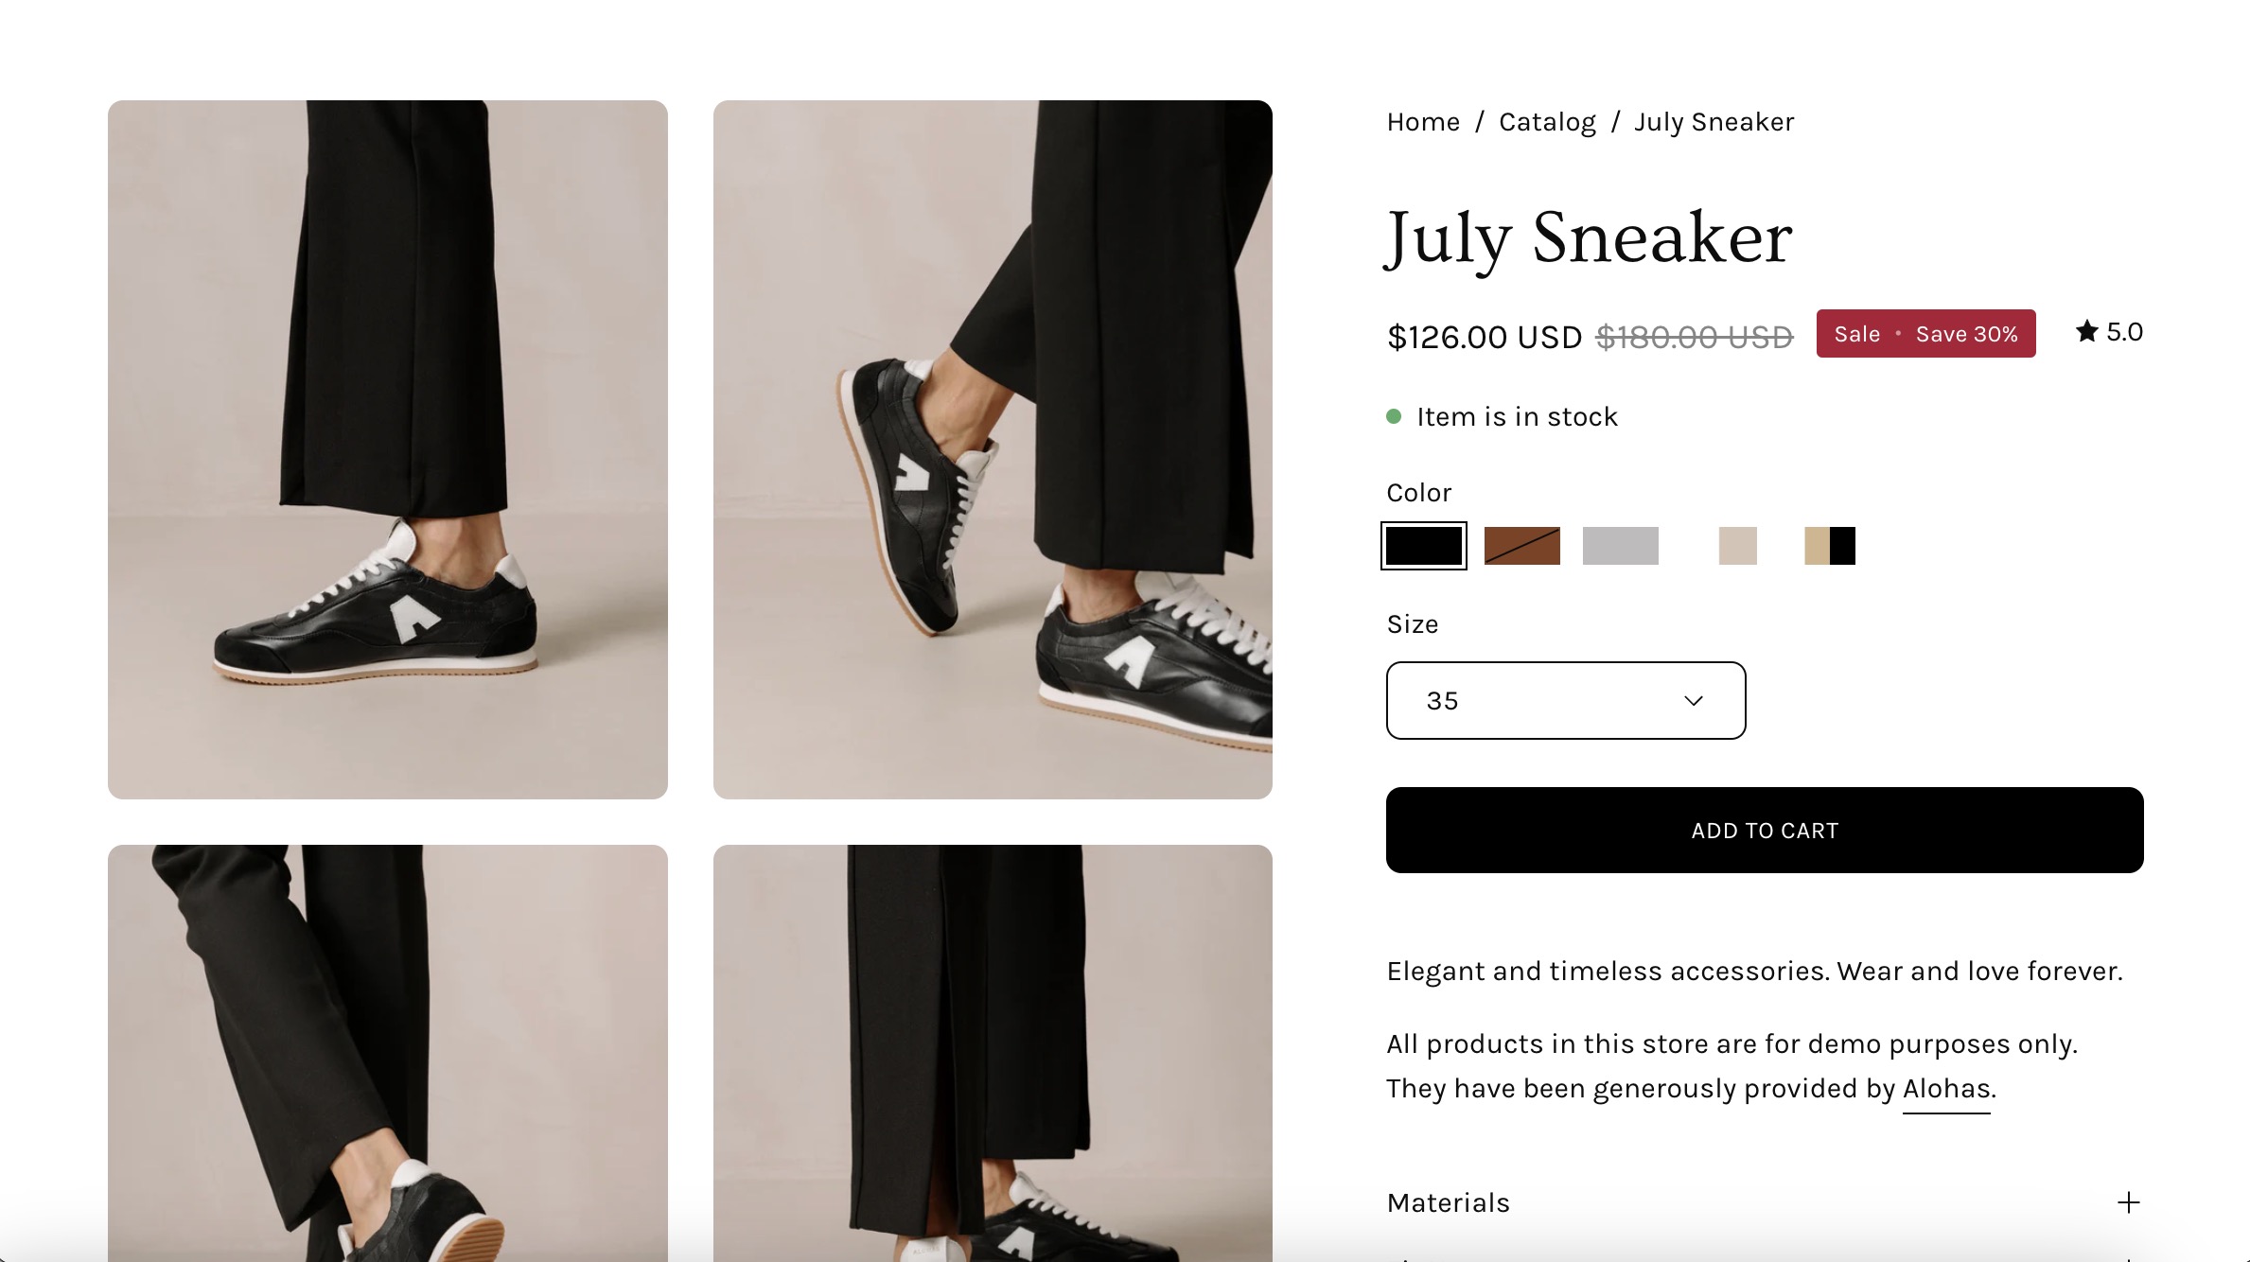
Task: Select the black color swatch
Action: click(1423, 546)
